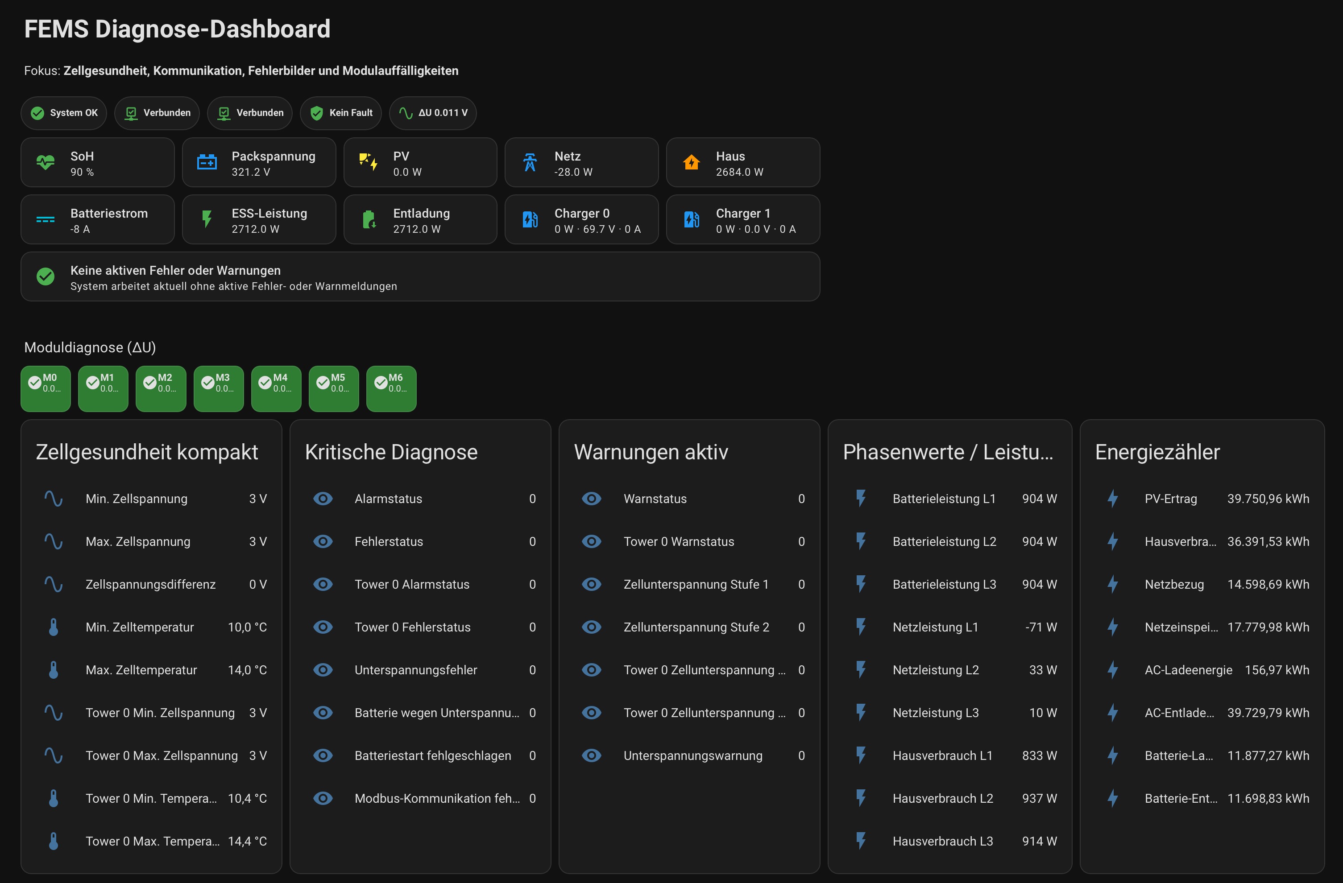Open the System OK status chip

coord(65,113)
